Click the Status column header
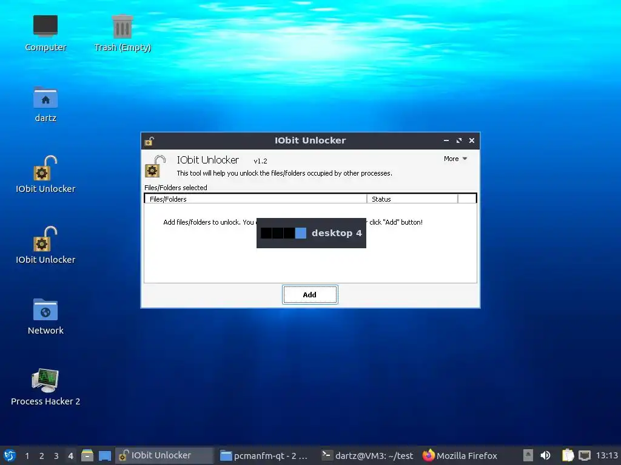The height and width of the screenshot is (465, 621). (412, 199)
